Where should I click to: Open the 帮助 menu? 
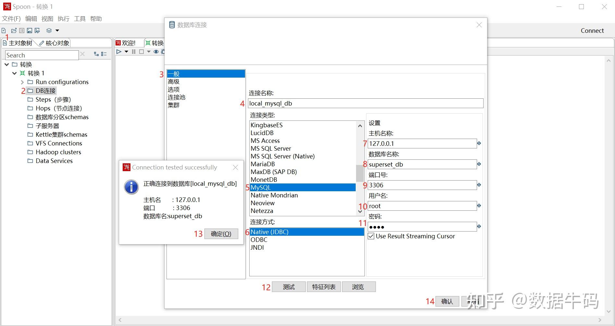pyautogui.click(x=96, y=19)
